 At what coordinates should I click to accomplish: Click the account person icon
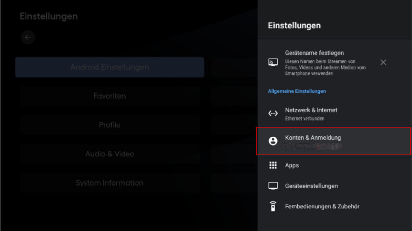273,141
